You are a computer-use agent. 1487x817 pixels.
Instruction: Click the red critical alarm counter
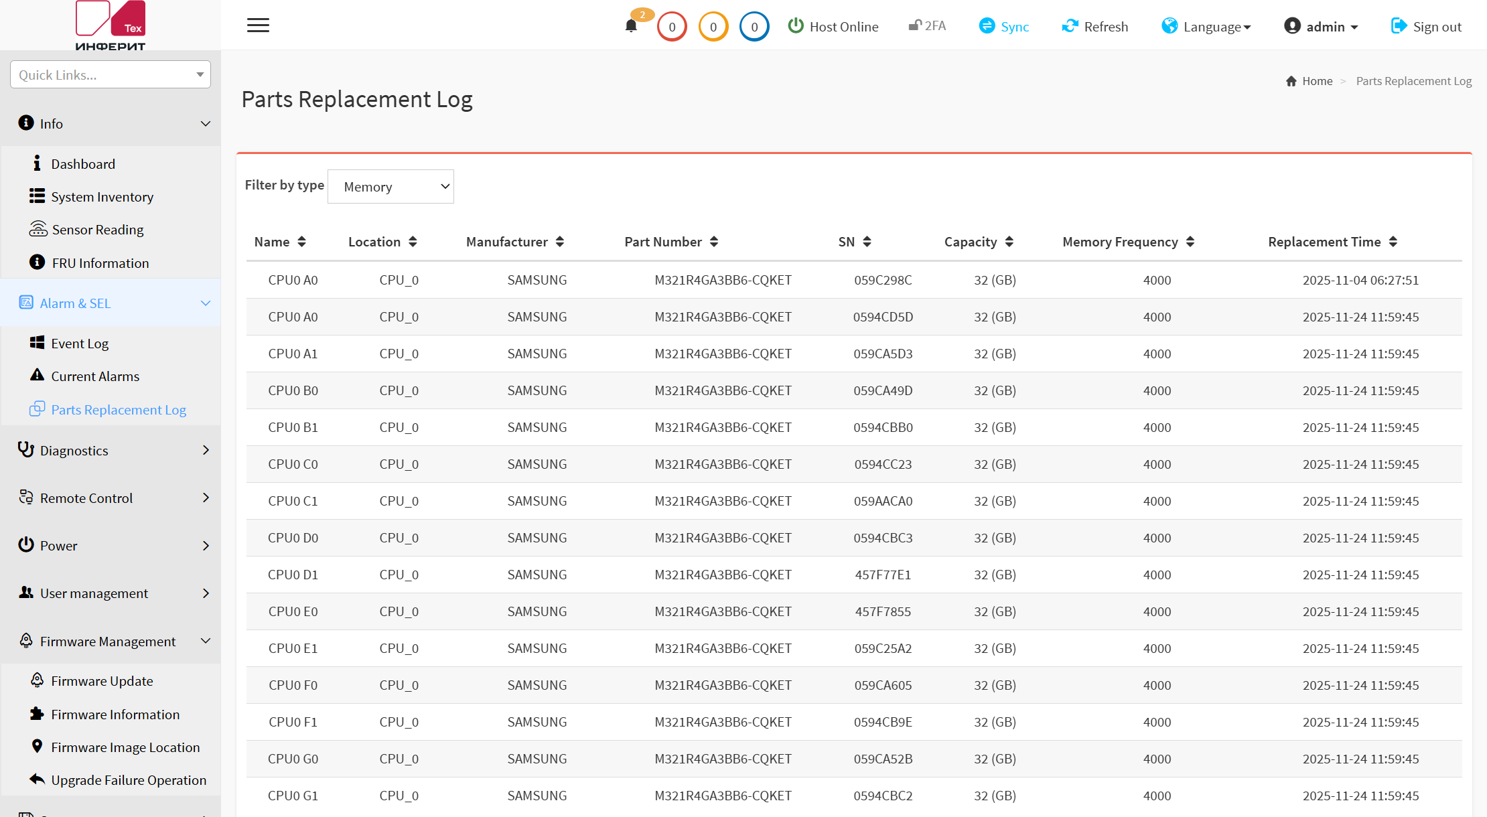click(672, 27)
